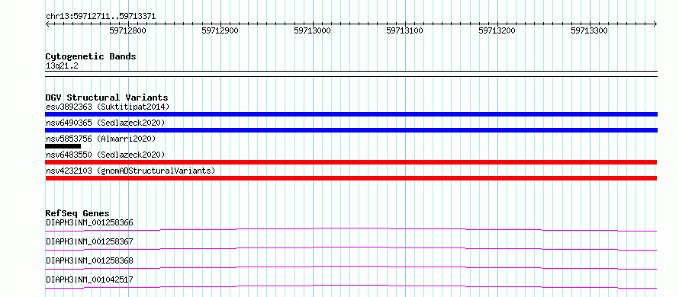
Task: Select ruler position 59712800
Action: (x=127, y=30)
